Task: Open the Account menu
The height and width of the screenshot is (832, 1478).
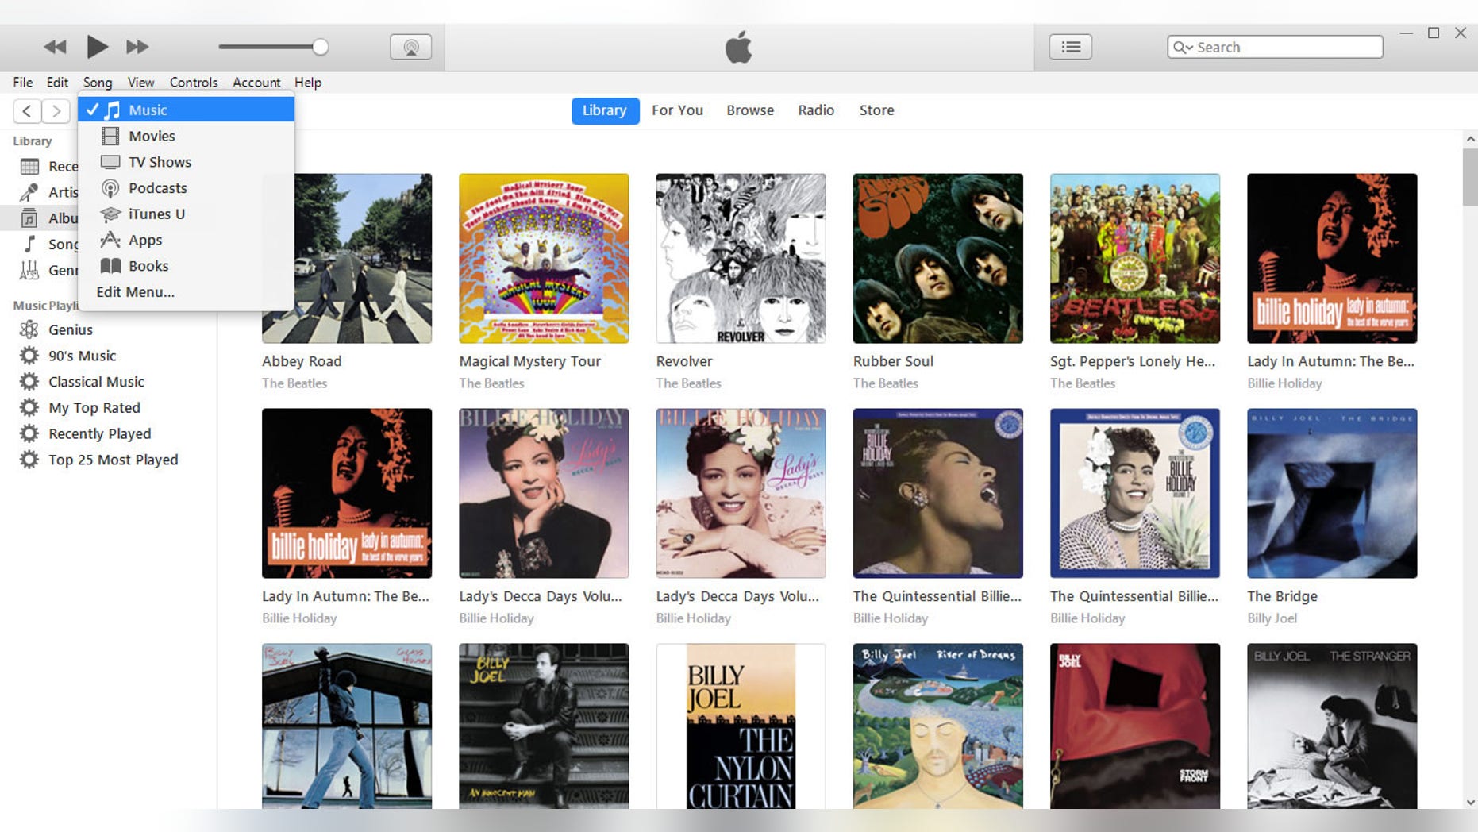Action: pos(256,83)
